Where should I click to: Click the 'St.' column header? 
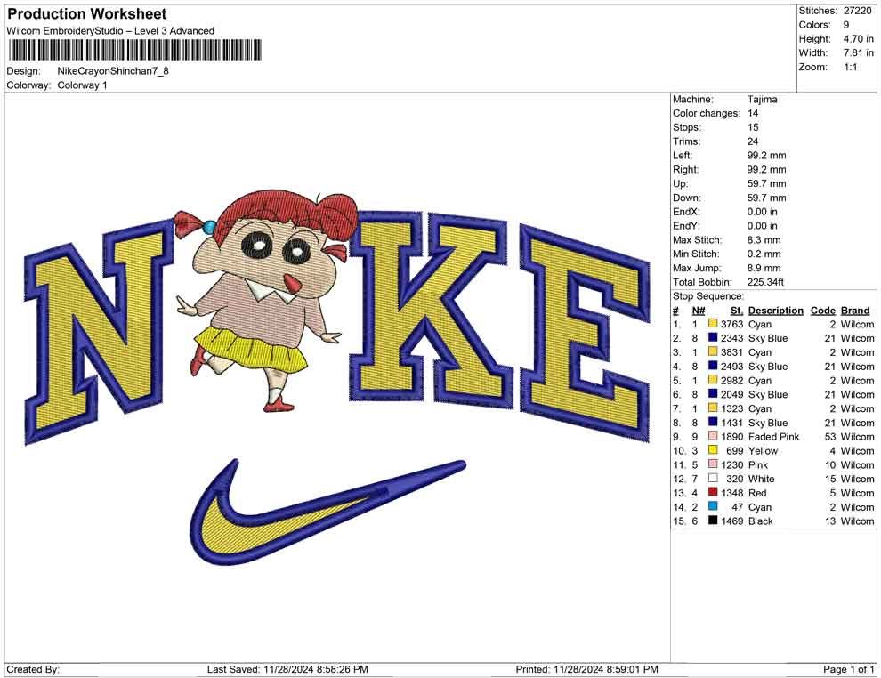point(737,310)
